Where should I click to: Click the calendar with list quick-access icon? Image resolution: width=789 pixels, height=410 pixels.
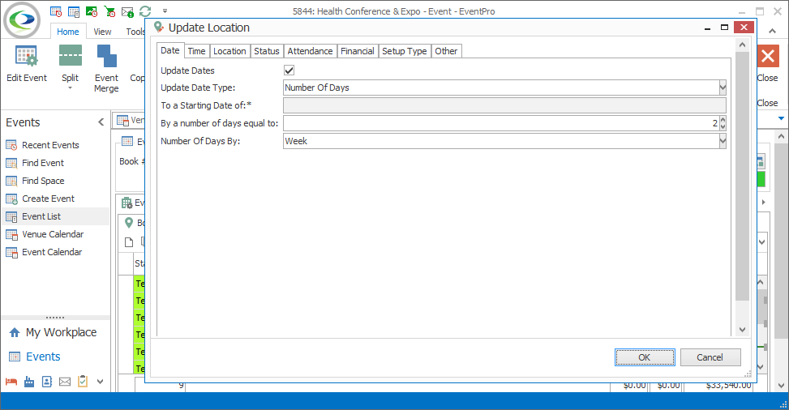click(74, 11)
